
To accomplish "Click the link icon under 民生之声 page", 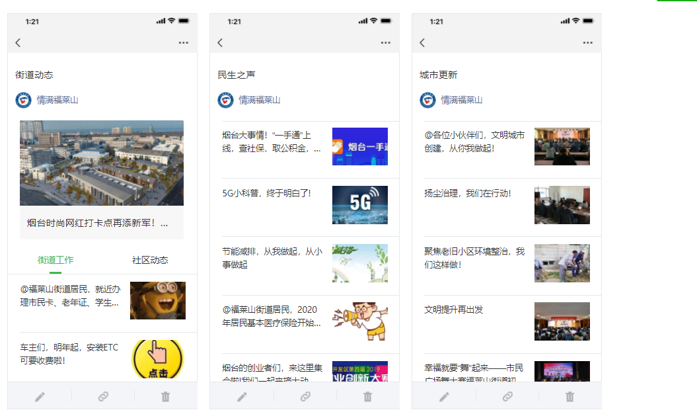I will point(305,396).
